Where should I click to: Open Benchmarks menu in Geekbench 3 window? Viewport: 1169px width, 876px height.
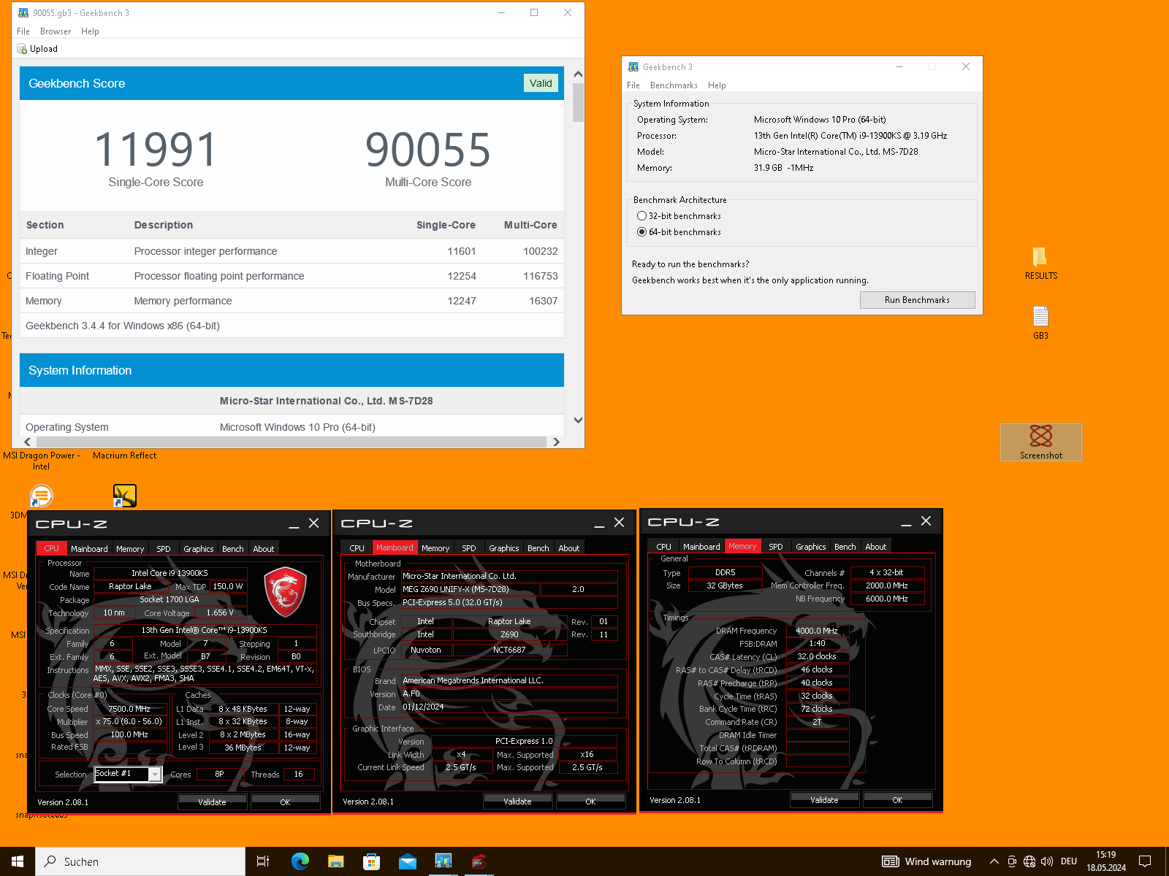[x=674, y=85]
